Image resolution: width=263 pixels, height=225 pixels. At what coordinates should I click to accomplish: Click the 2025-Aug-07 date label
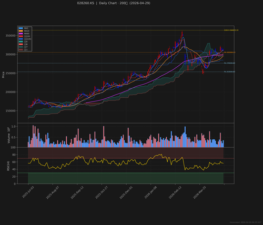pyautogui.click(x=53, y=192)
